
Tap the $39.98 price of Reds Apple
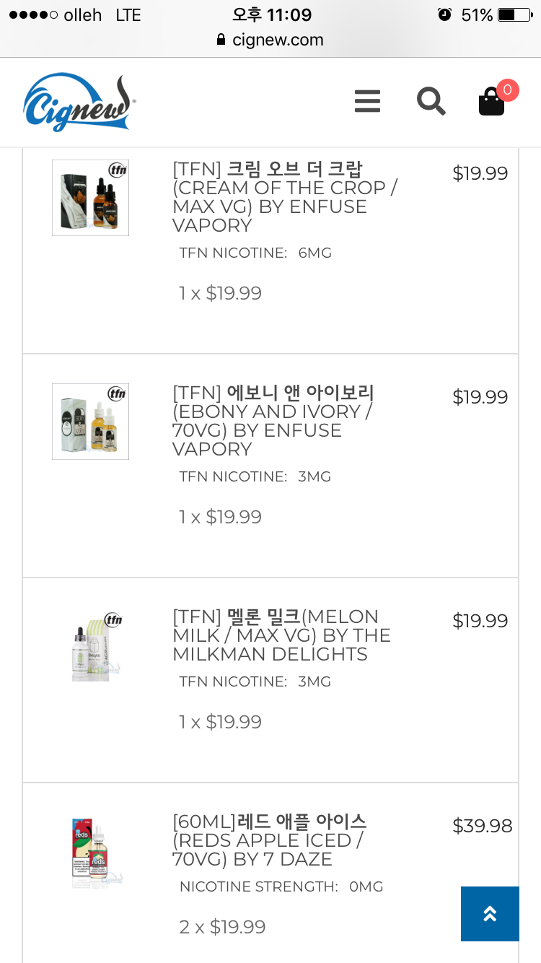(482, 826)
